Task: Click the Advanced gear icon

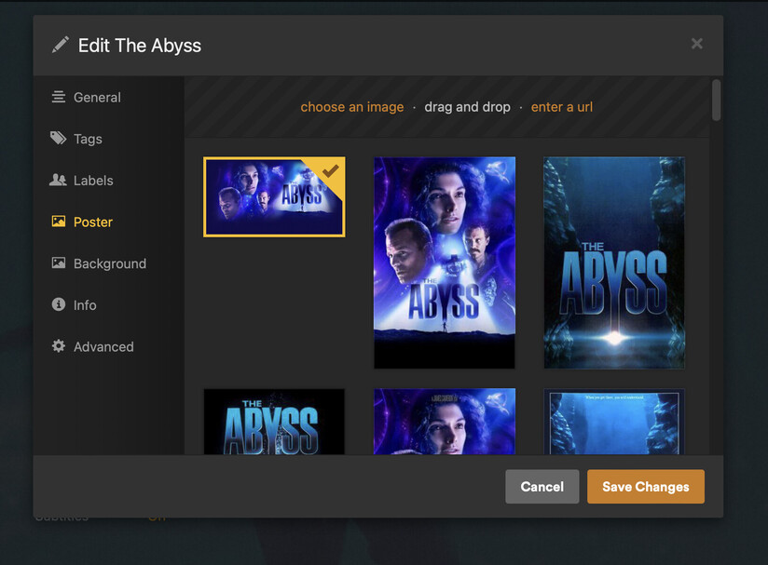Action: [59, 346]
